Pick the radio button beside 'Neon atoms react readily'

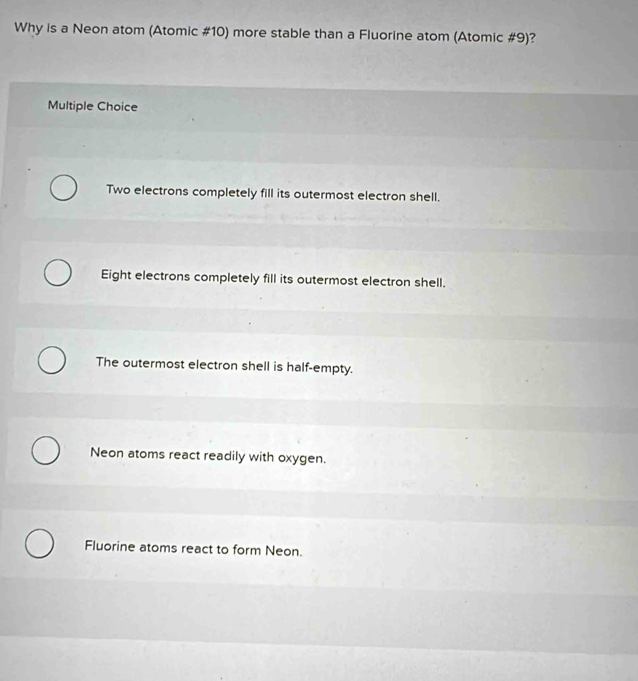point(46,451)
